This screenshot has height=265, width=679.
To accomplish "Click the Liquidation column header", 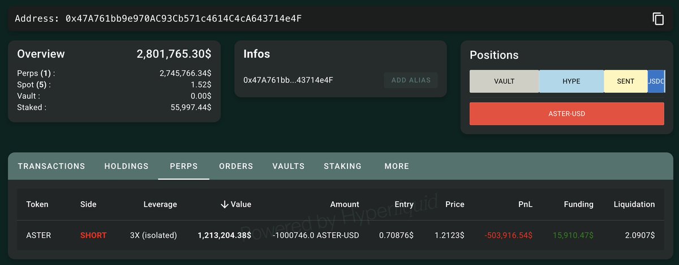I will pyautogui.click(x=634, y=204).
